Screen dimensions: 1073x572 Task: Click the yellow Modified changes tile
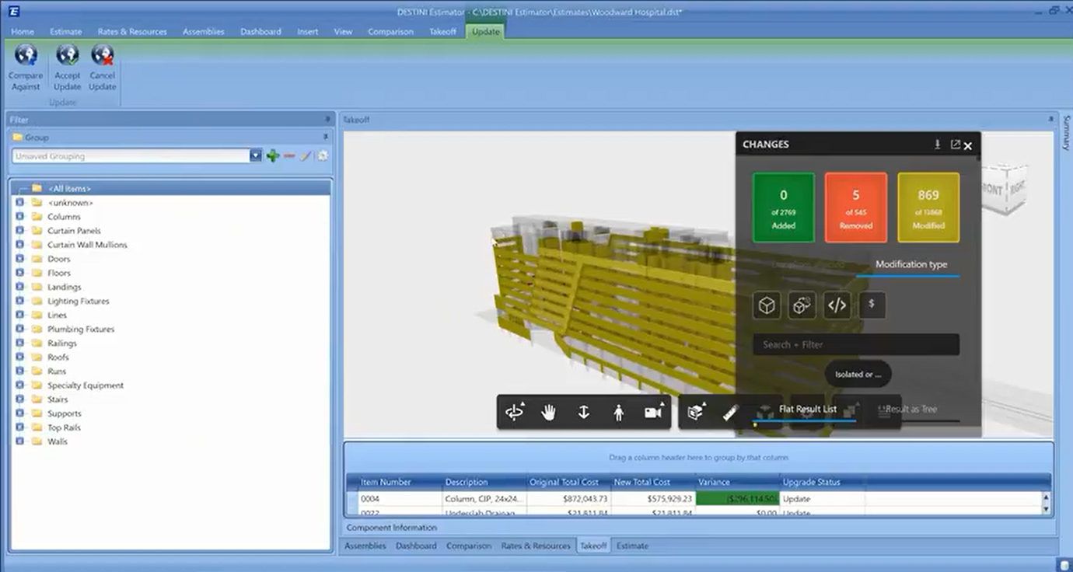click(928, 208)
